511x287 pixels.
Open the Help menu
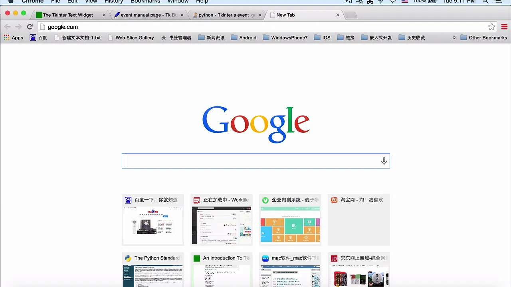[x=202, y=2]
